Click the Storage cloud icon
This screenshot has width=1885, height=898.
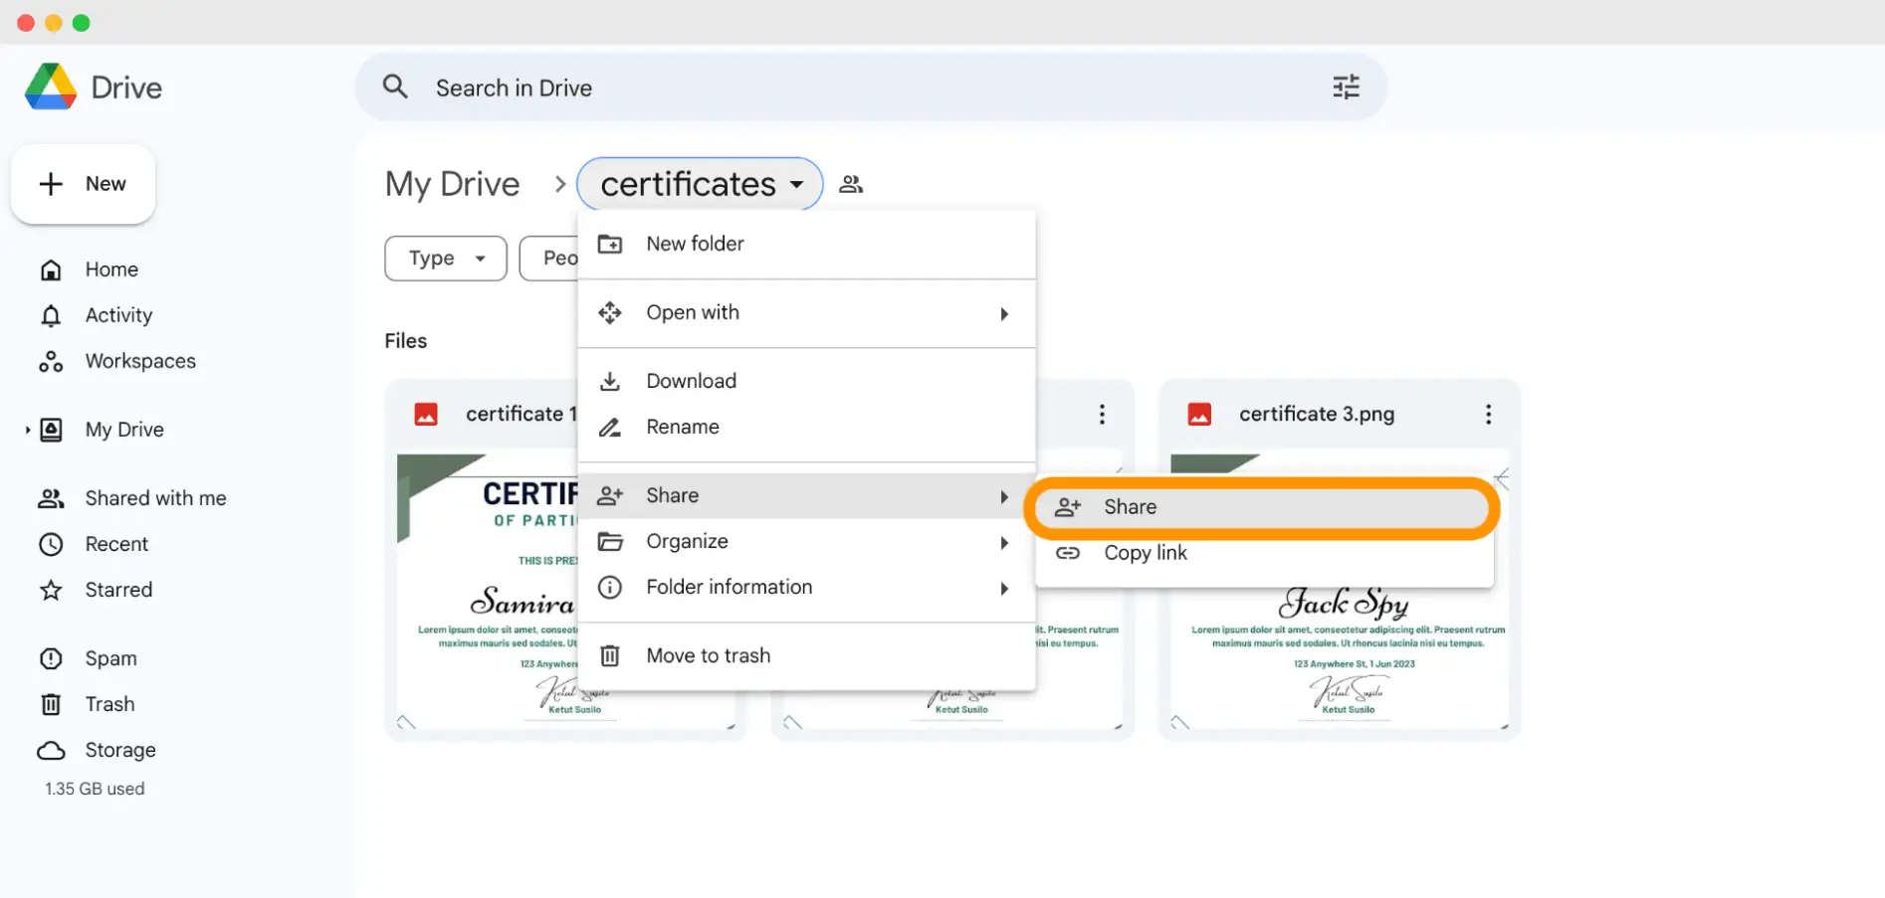pos(51,750)
